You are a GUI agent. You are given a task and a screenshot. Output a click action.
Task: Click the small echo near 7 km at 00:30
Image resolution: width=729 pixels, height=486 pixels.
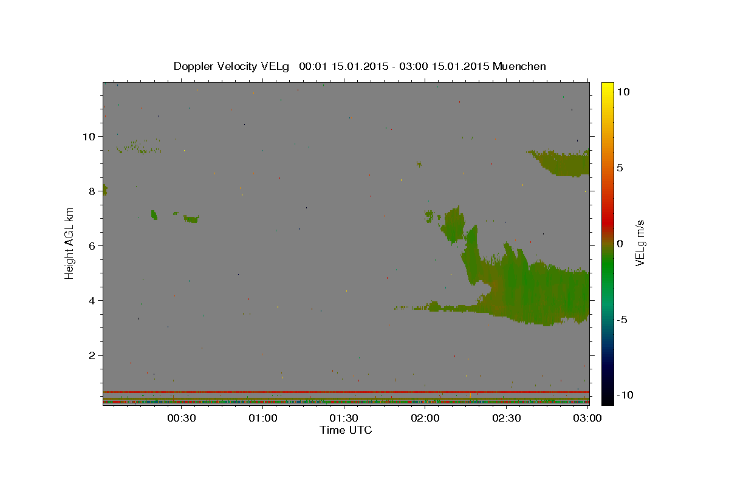click(191, 219)
